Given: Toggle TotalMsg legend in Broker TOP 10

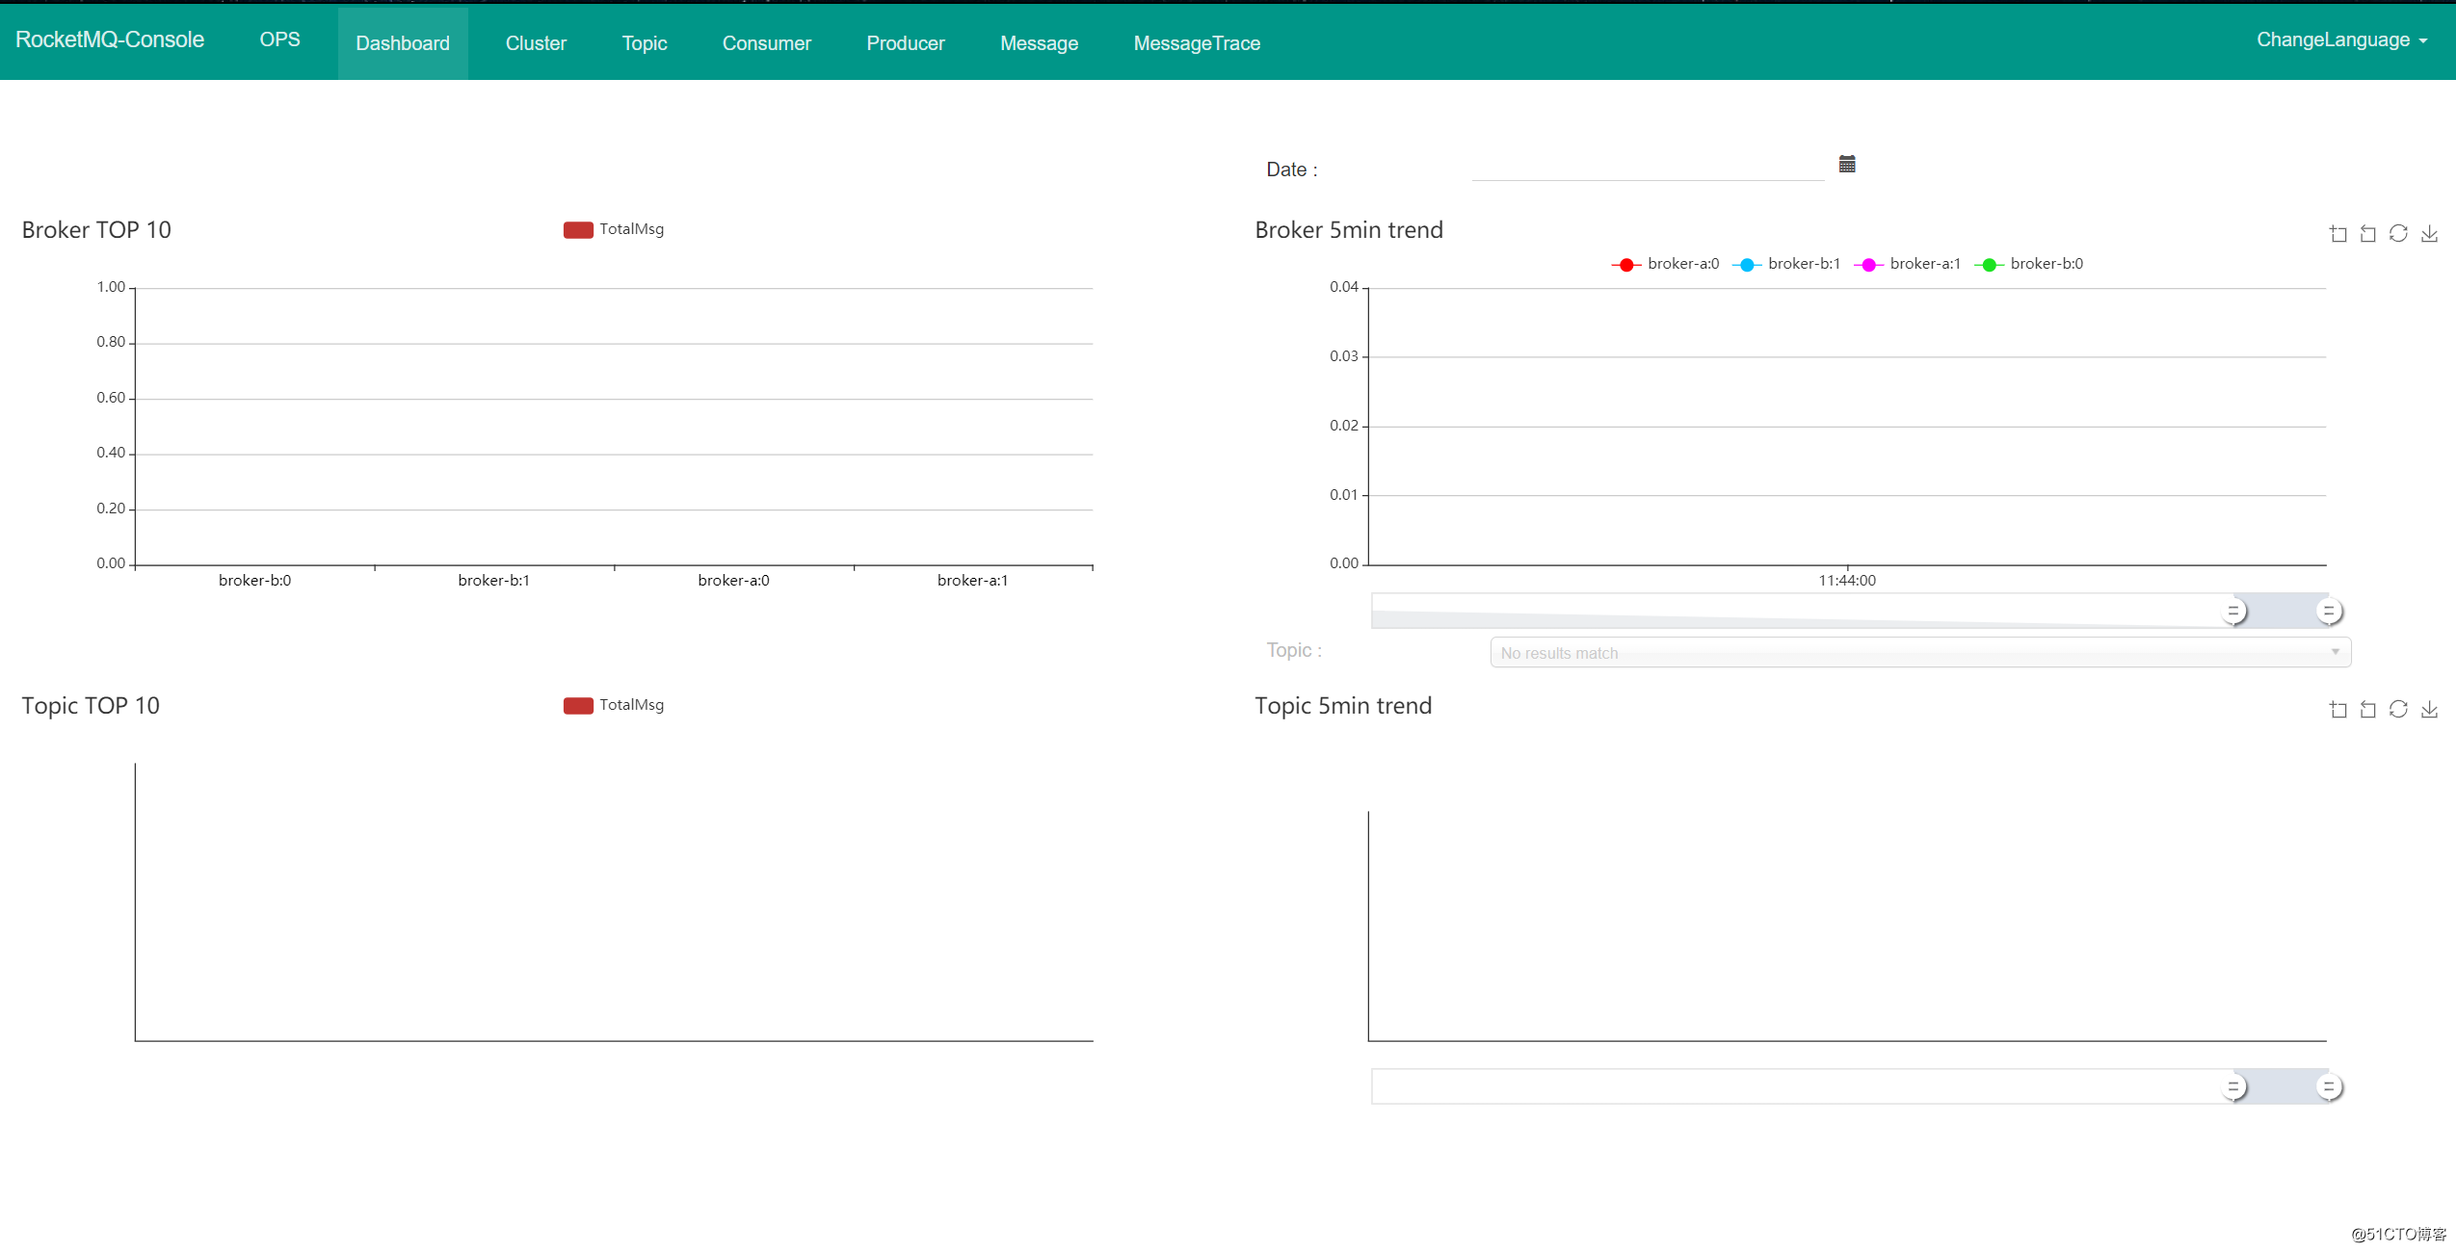Looking at the screenshot, I should point(614,229).
